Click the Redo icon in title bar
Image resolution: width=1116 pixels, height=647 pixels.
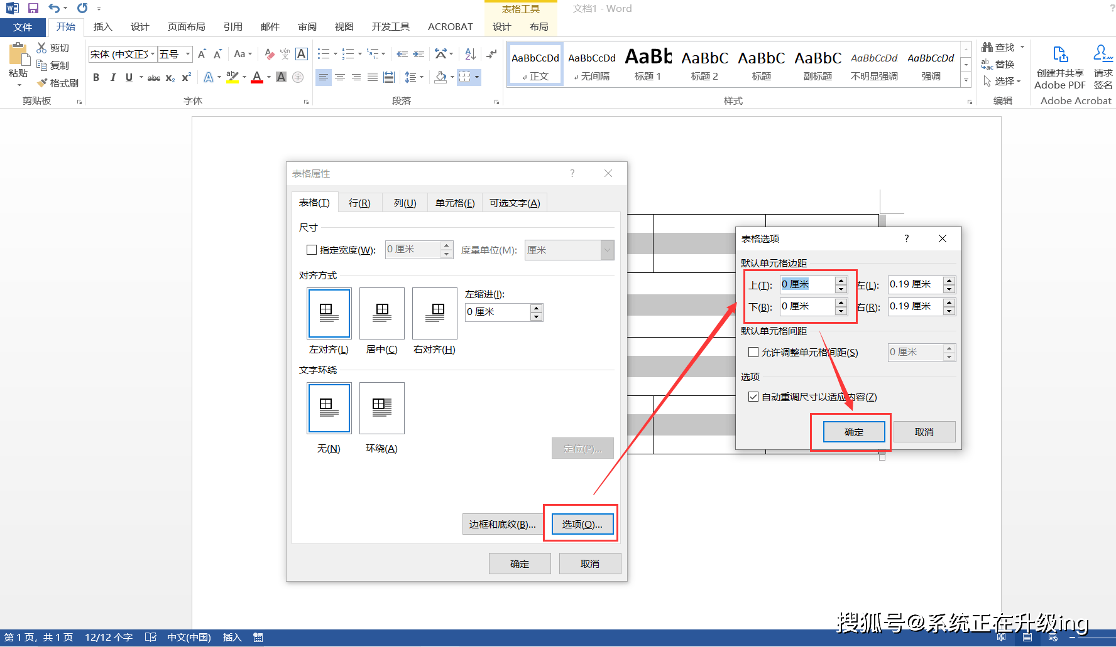pos(82,8)
